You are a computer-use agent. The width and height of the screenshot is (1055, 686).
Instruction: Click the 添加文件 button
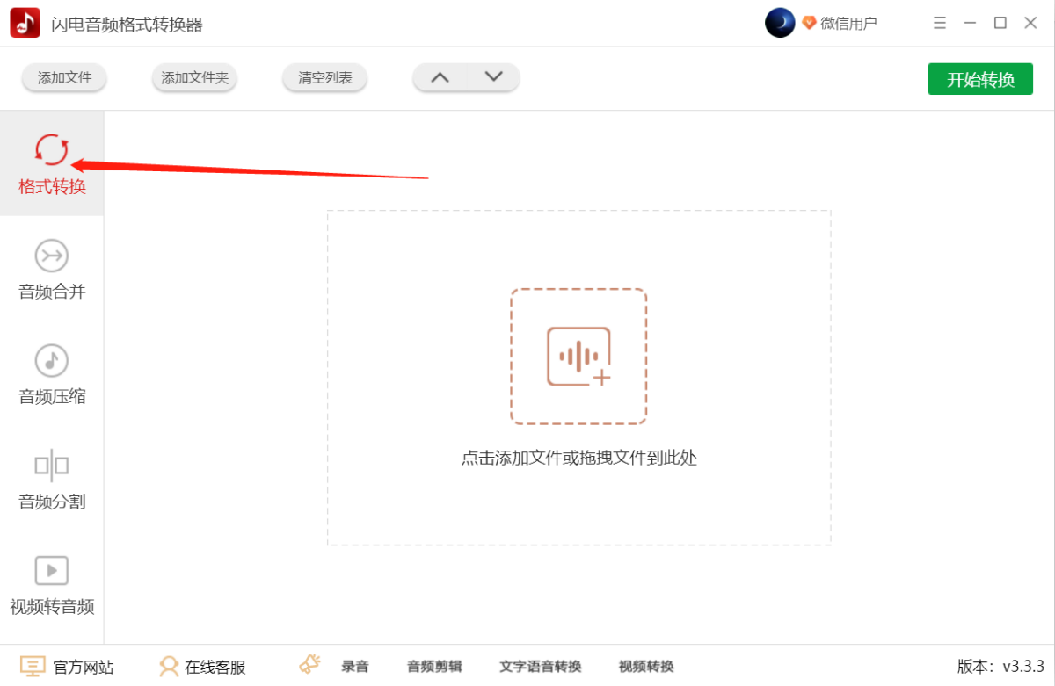tap(64, 77)
